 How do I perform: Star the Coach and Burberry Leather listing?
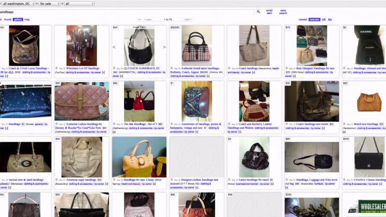click(x=229, y=124)
